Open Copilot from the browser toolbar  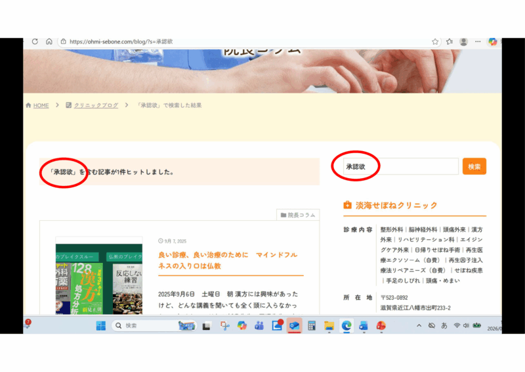pyautogui.click(x=492, y=41)
